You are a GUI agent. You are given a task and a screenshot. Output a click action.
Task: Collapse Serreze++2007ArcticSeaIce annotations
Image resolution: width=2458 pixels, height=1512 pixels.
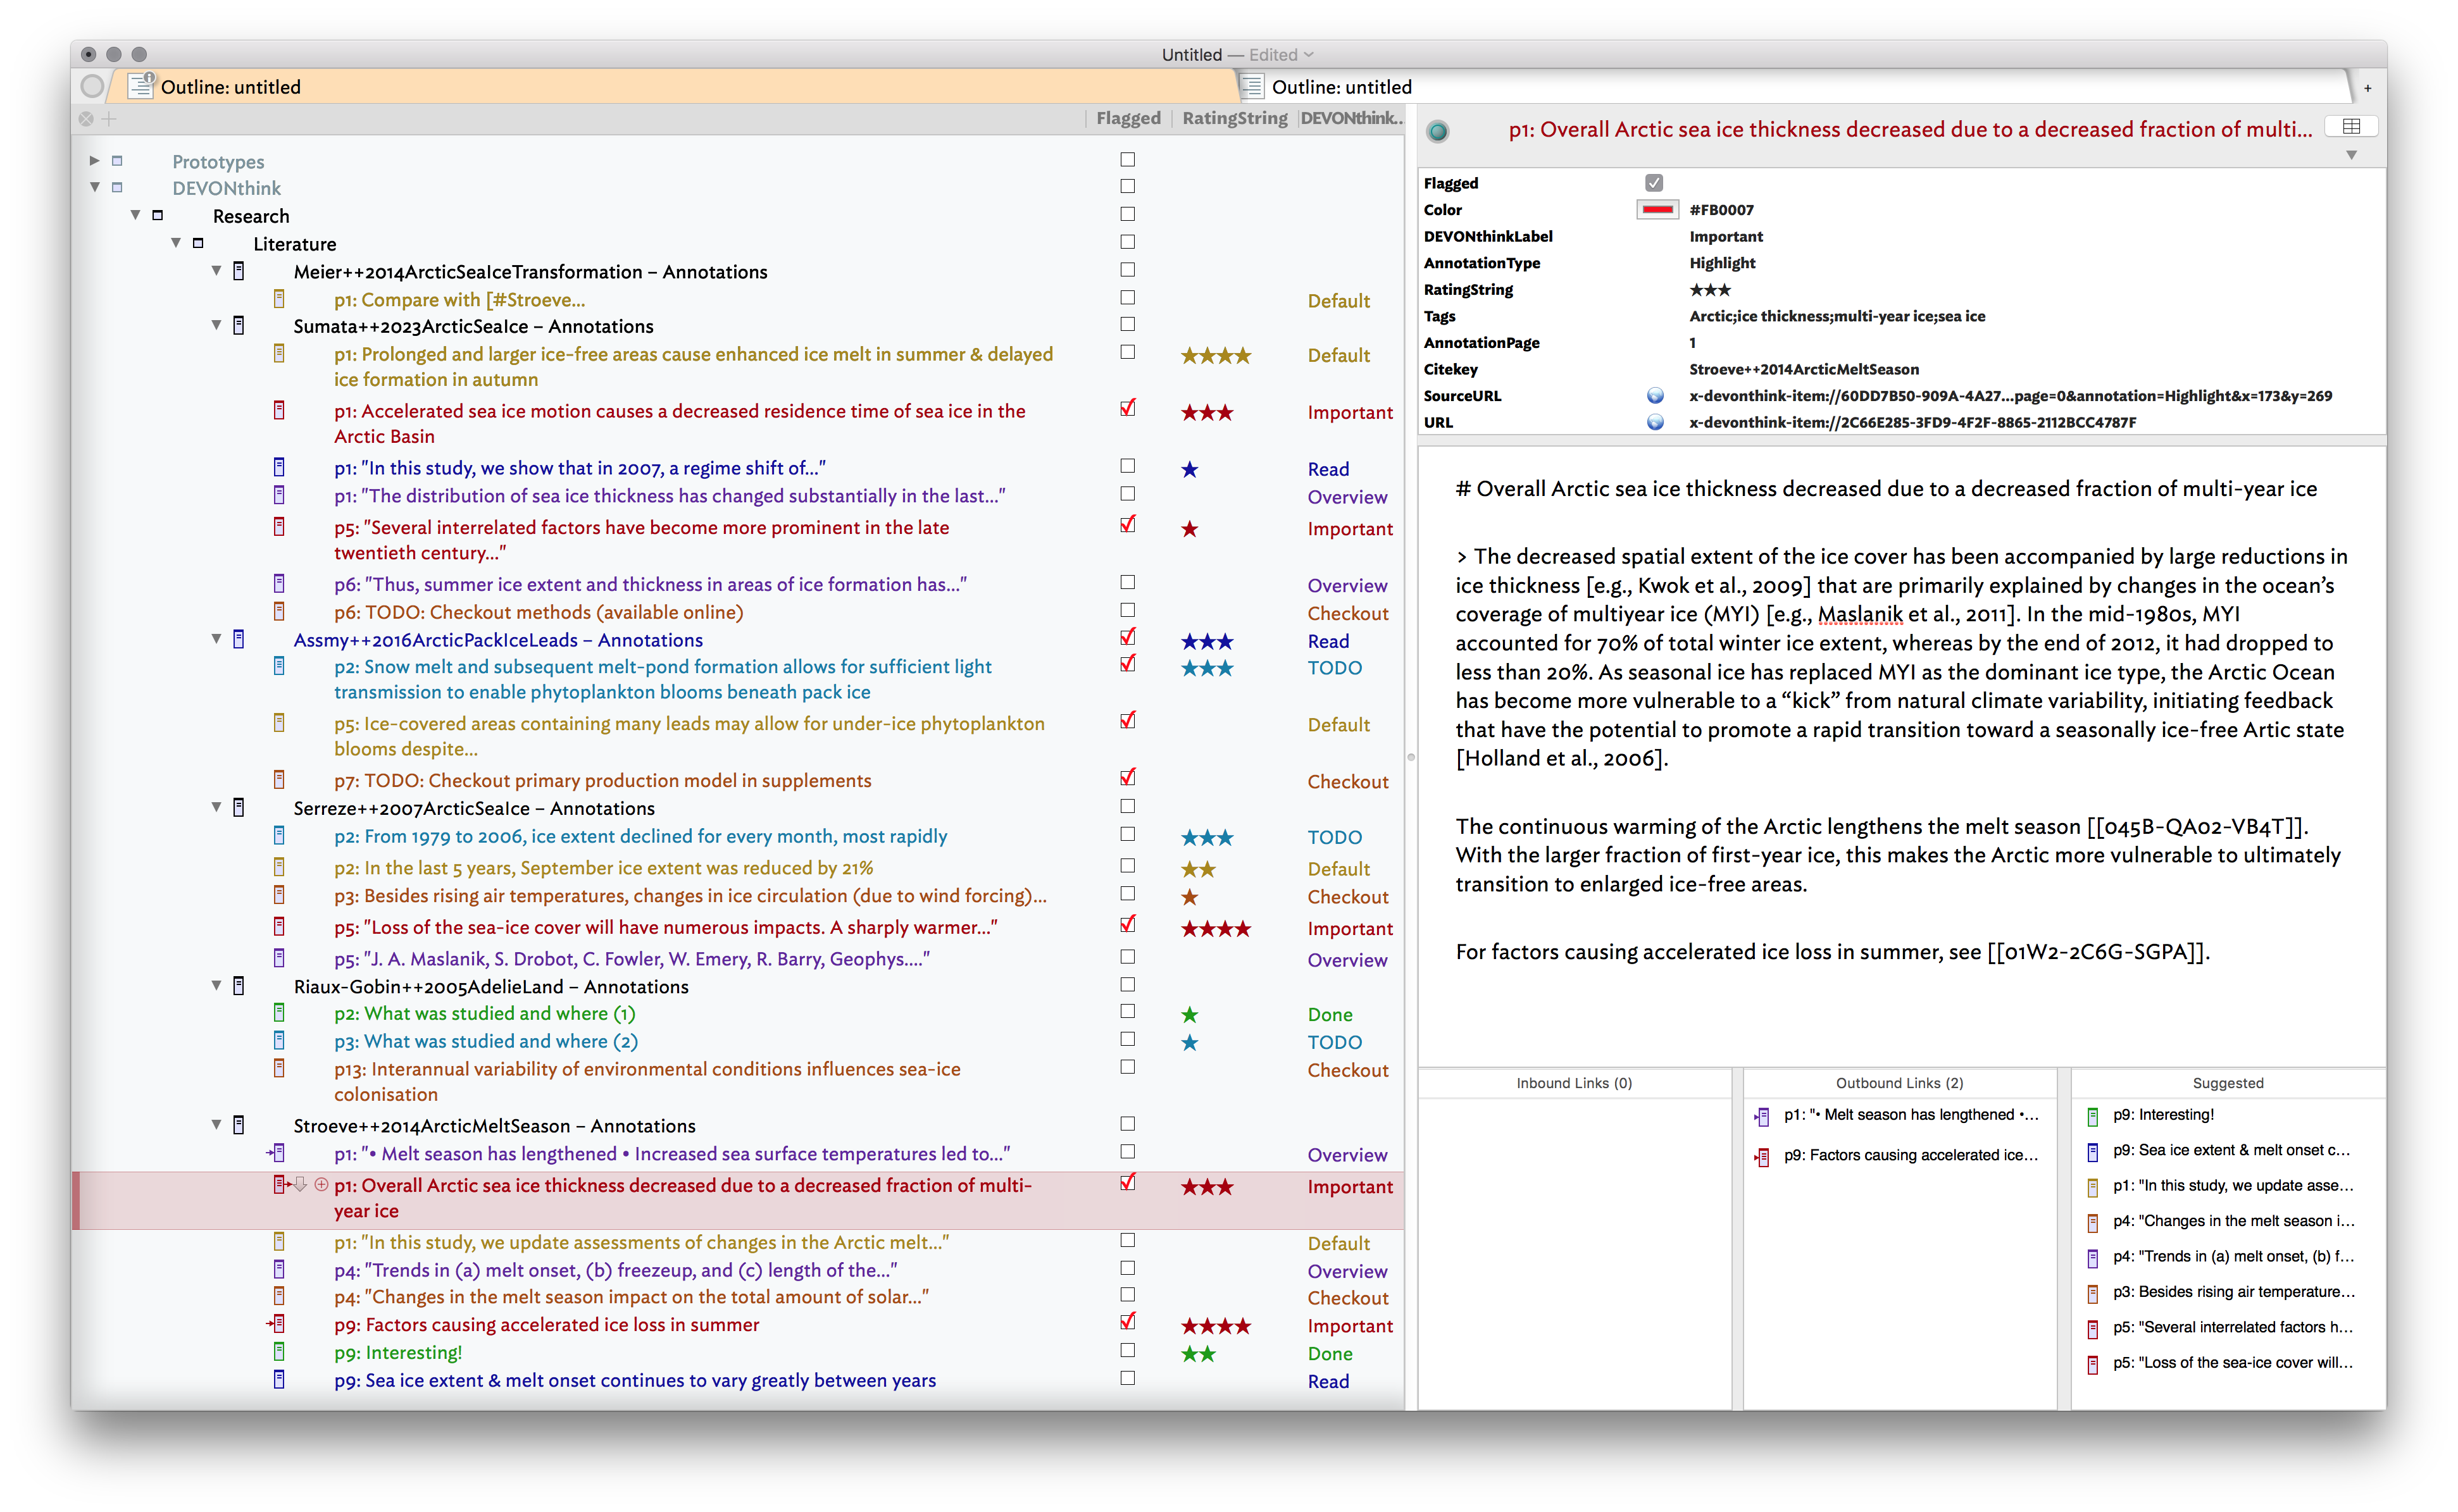pyautogui.click(x=216, y=807)
